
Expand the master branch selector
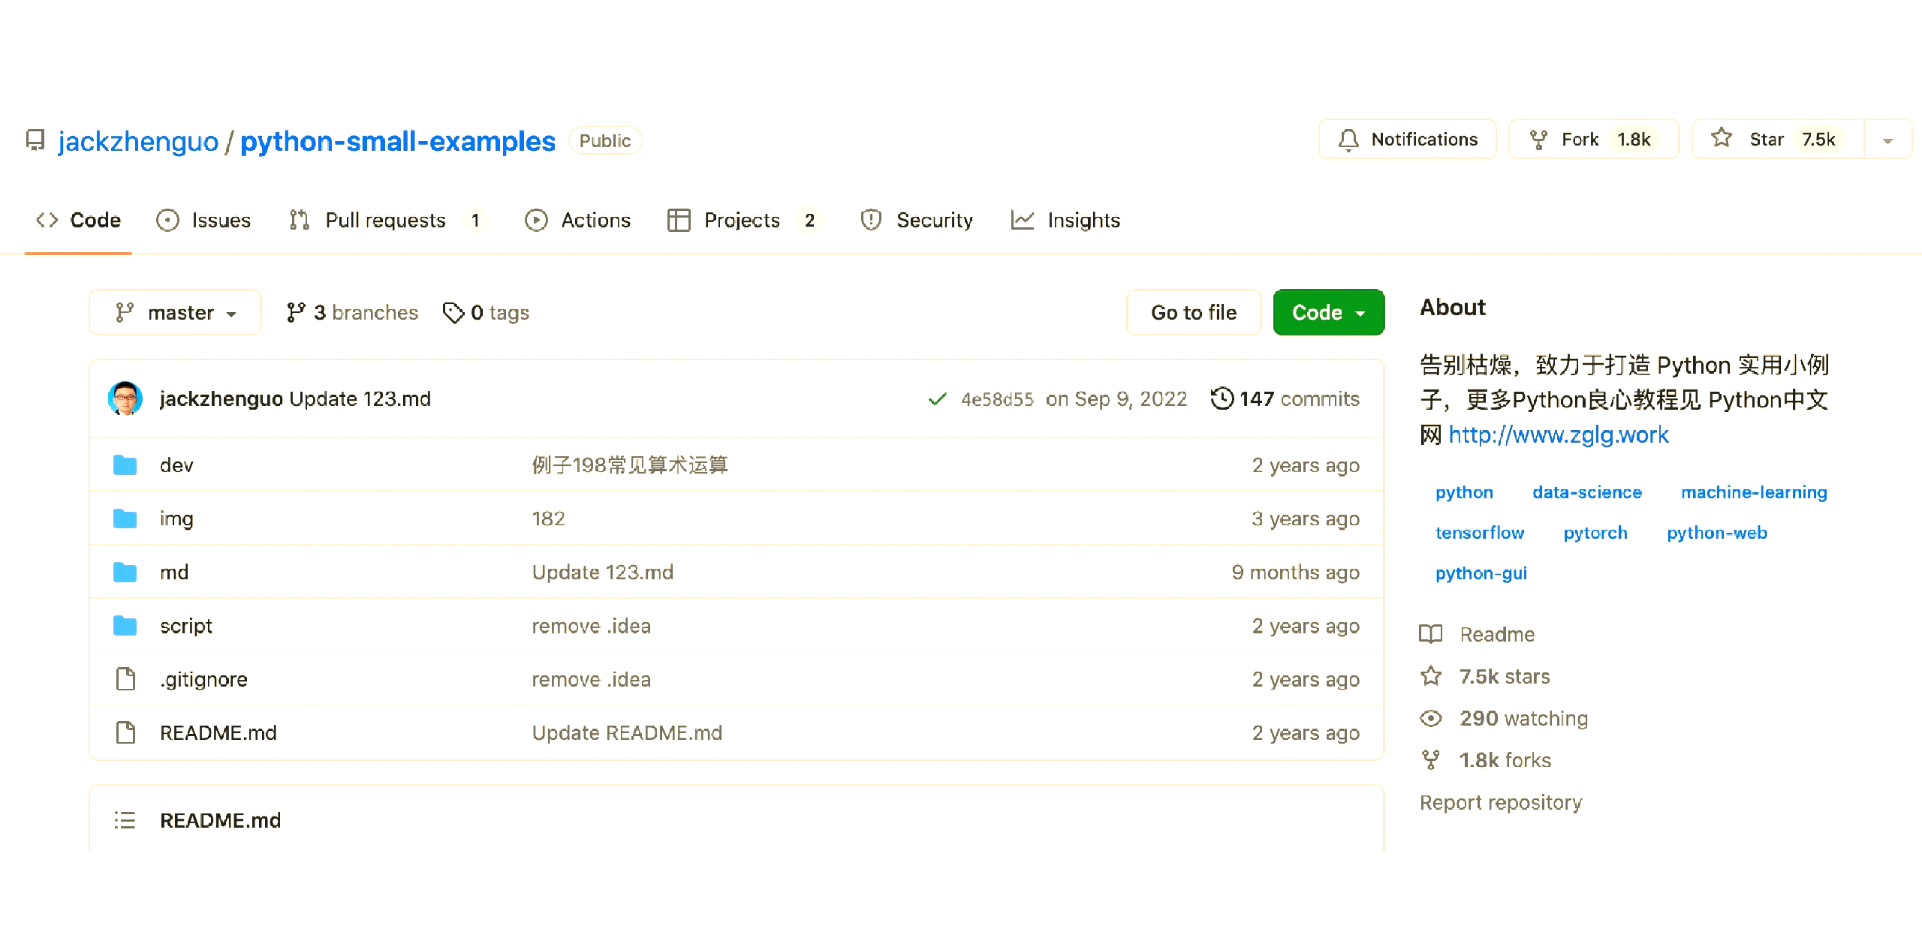[175, 312]
